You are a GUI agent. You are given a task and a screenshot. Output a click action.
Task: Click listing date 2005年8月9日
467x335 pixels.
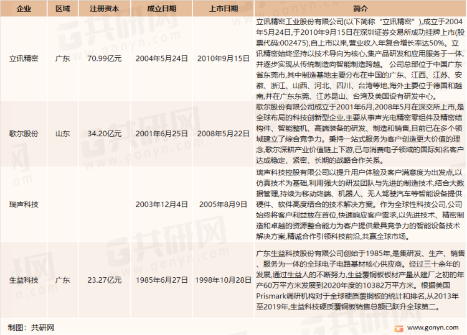(224, 204)
